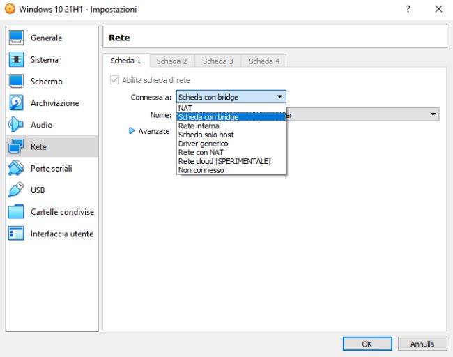Image resolution: width=453 pixels, height=357 pixels.
Task: Confirm settings with the OK button
Action: pos(367,344)
